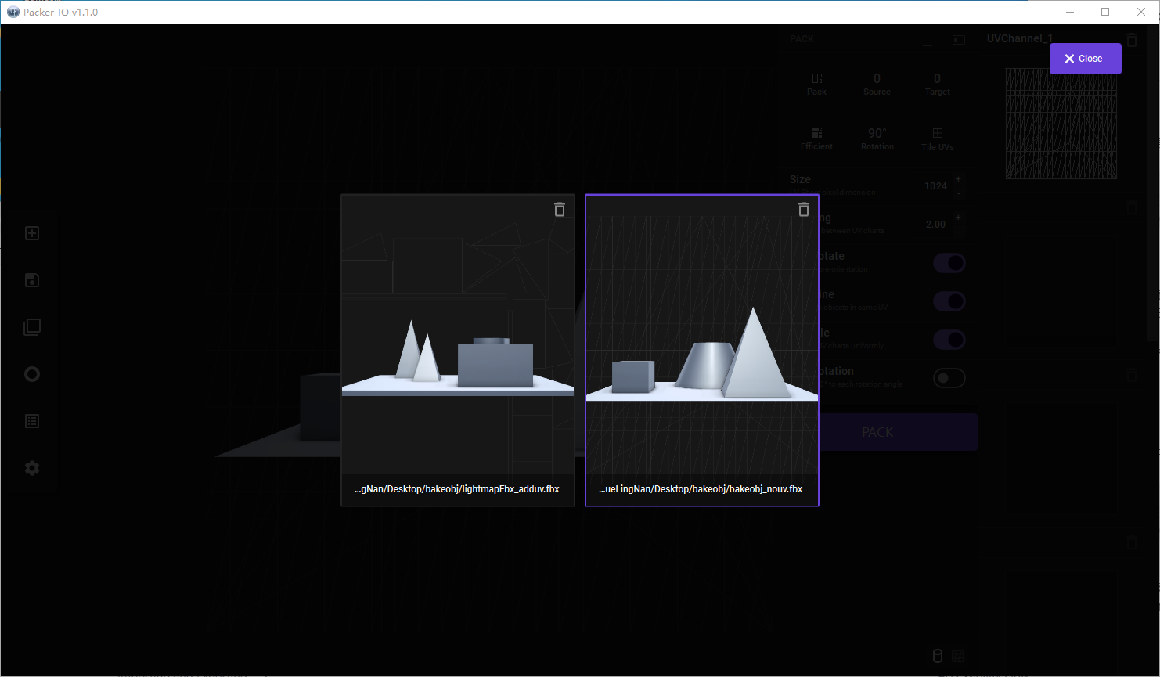Increase padding value with plus stepper

(x=959, y=218)
